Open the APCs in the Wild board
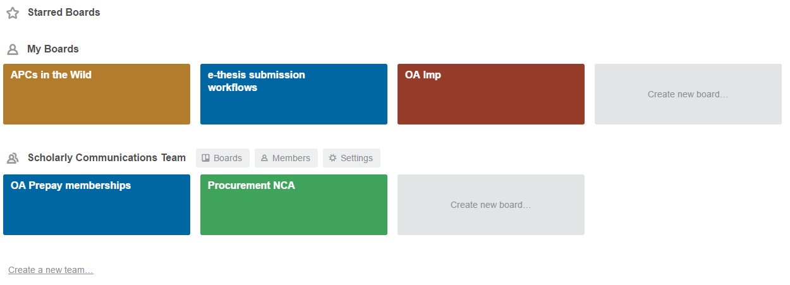Screen dimensions: 790x285 97,94
